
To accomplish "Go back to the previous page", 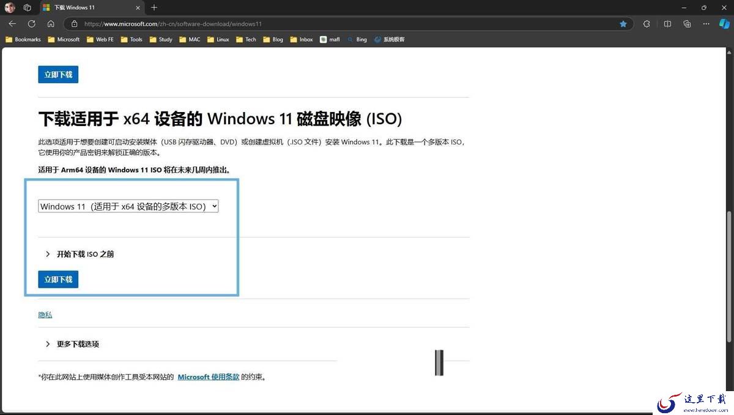I will (12, 24).
